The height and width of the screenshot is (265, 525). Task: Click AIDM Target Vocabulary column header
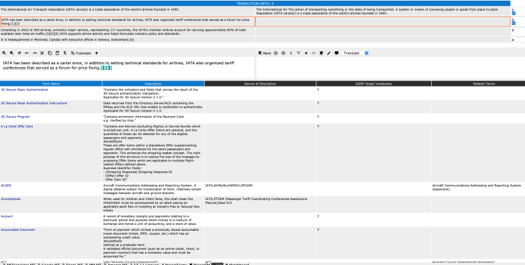pyautogui.click(x=373, y=84)
